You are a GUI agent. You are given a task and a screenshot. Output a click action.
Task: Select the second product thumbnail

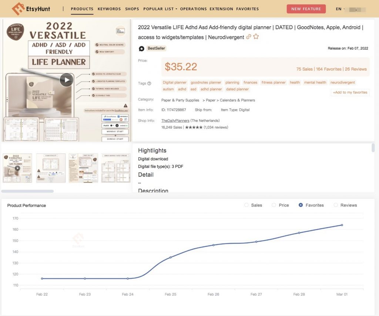(x=50, y=167)
